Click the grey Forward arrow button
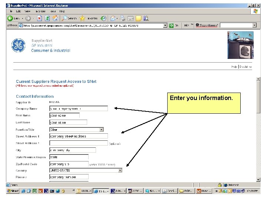Viewport: 267px width, 200px height. 28,18
